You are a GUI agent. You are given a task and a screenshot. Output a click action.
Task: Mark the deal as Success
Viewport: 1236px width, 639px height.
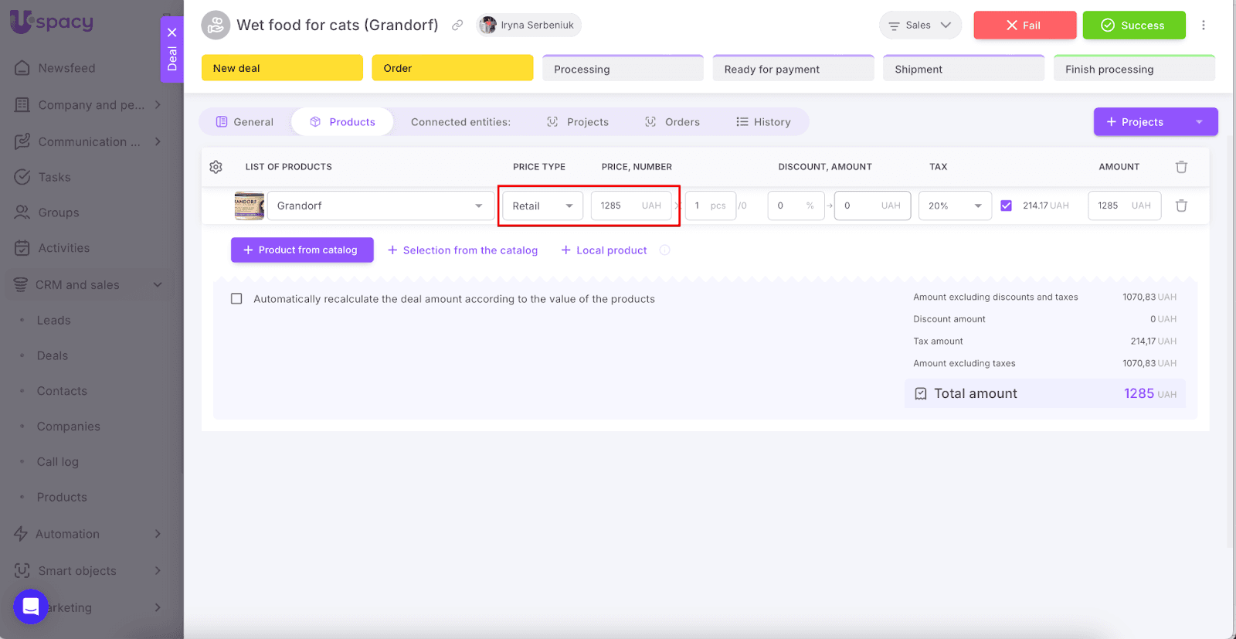click(x=1133, y=25)
